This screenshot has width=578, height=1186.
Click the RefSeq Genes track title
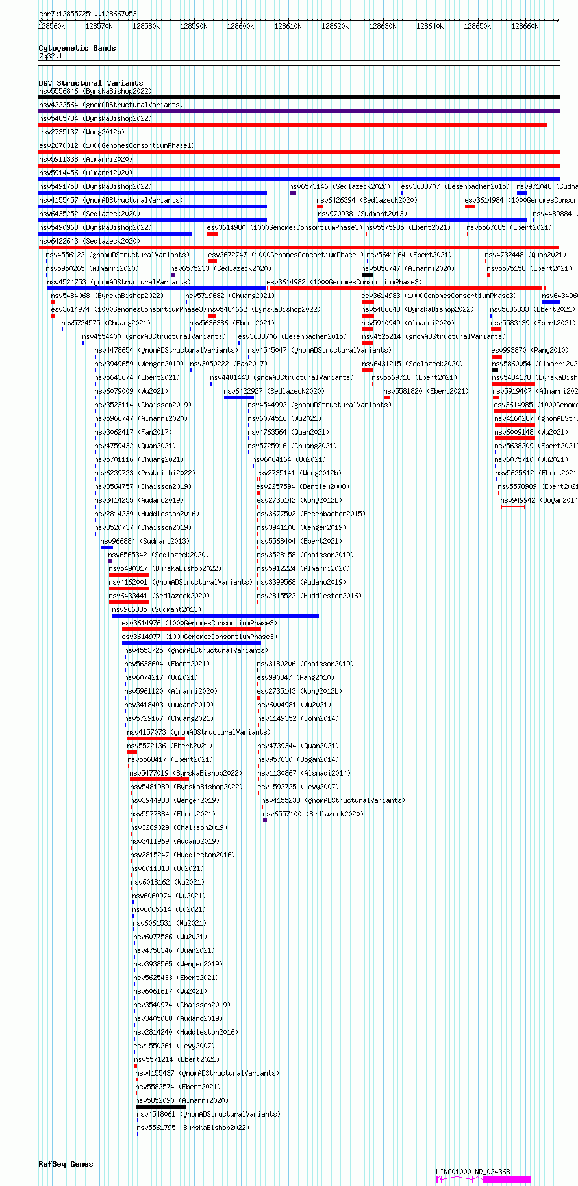click(x=66, y=1164)
